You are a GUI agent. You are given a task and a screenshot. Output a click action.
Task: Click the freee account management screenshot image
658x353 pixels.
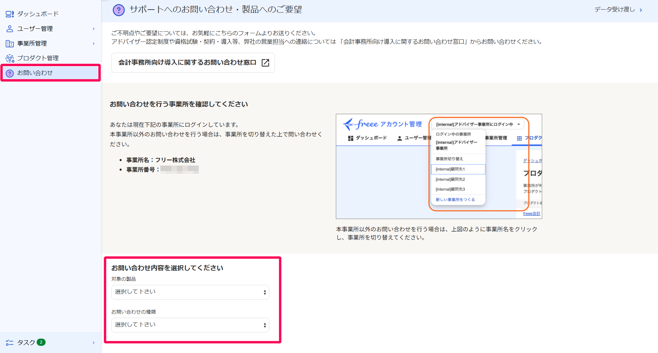pyautogui.click(x=439, y=166)
